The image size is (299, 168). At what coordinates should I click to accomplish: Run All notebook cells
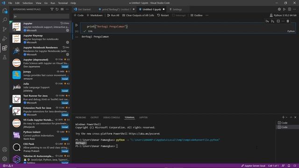(113, 15)
